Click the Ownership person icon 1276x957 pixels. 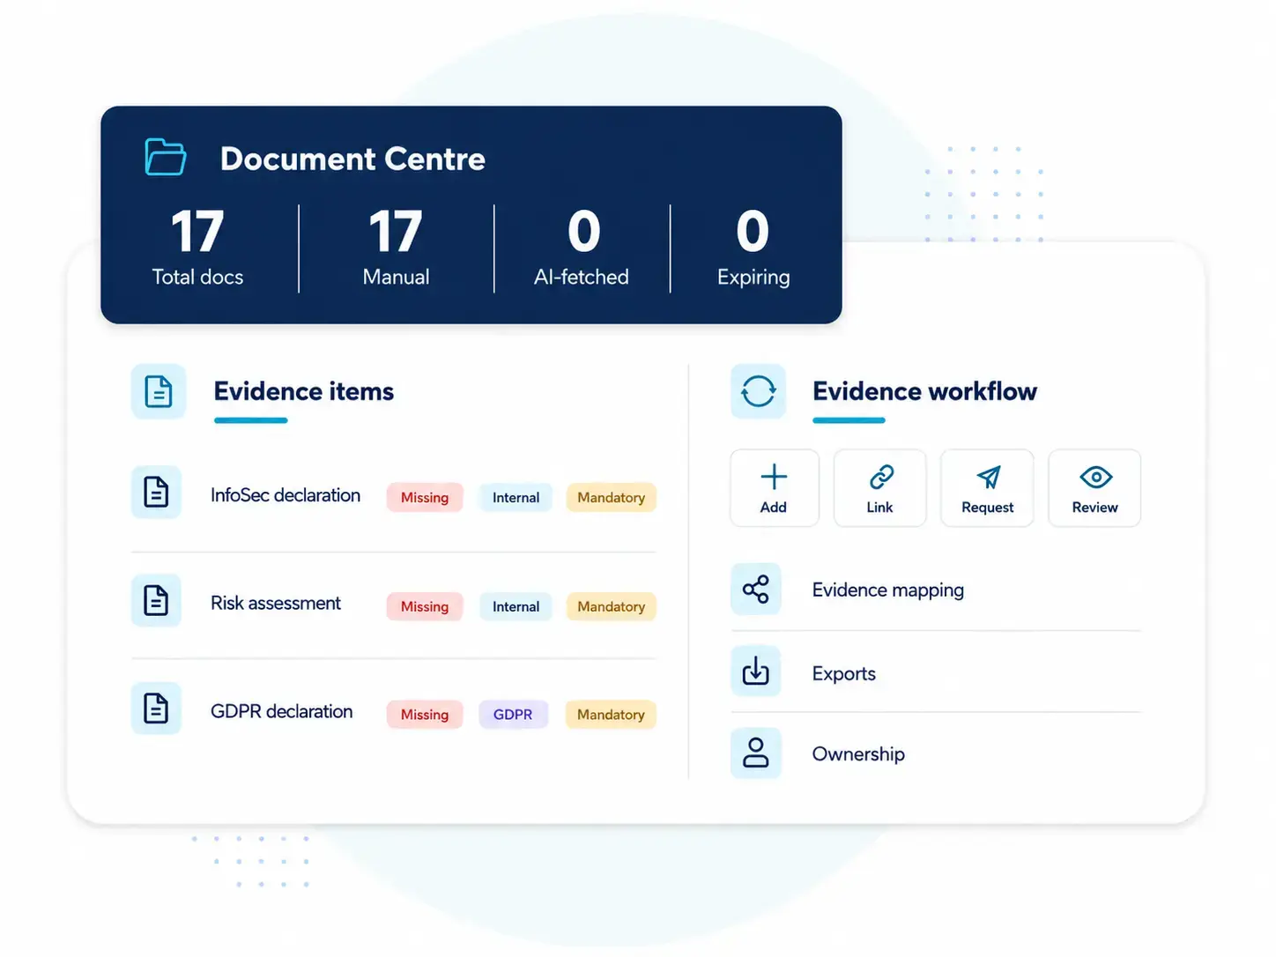point(756,753)
